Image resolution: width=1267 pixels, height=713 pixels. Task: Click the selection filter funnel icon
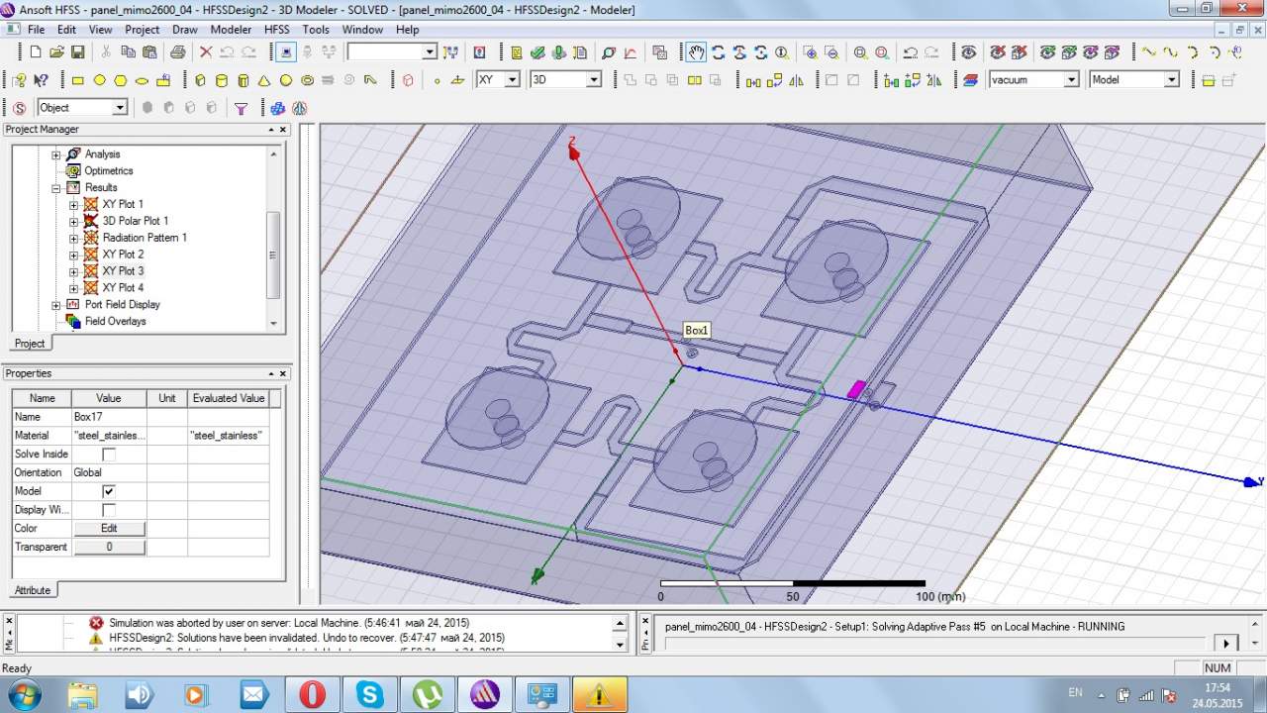click(241, 108)
